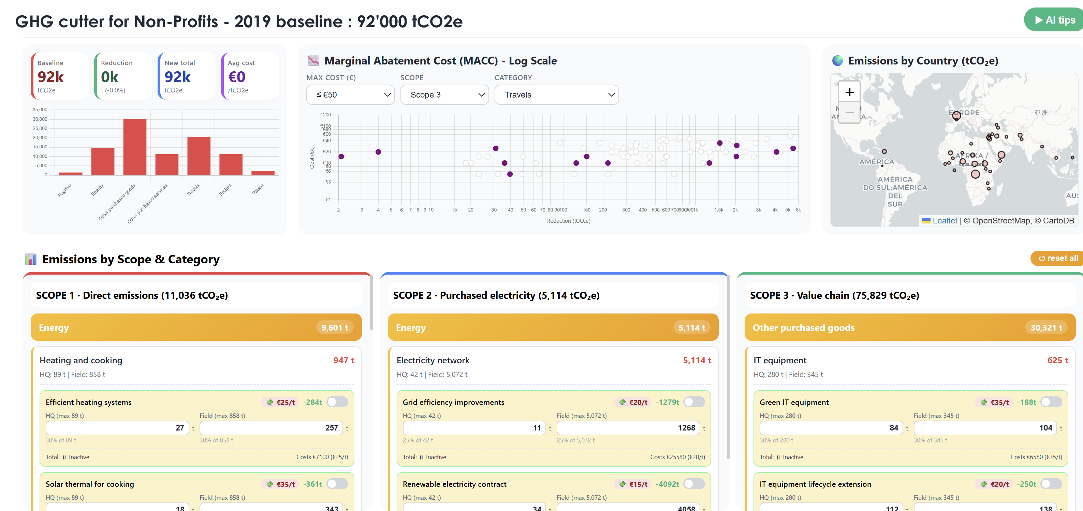Enable the Efficient heating systems toggle
This screenshot has height=511, width=1083.
[337, 402]
